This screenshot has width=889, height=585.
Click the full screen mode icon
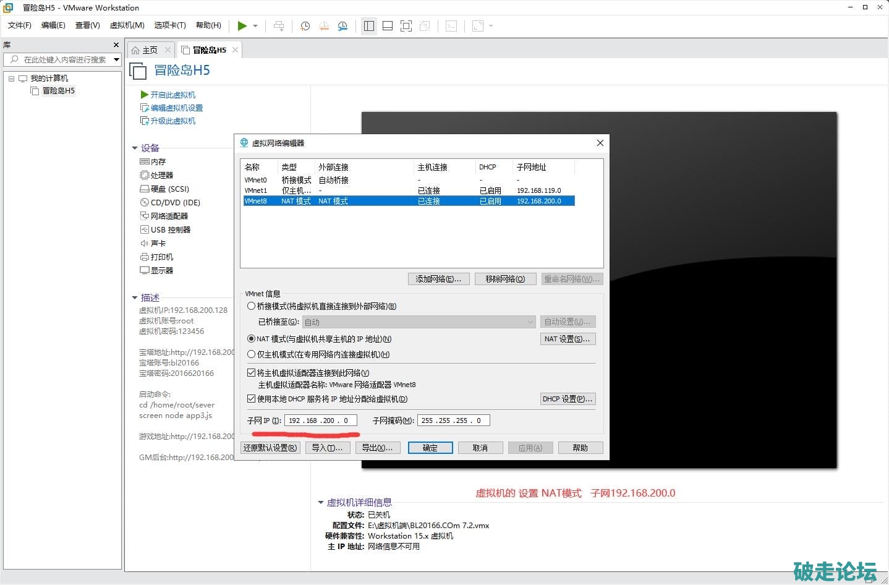pos(406,26)
